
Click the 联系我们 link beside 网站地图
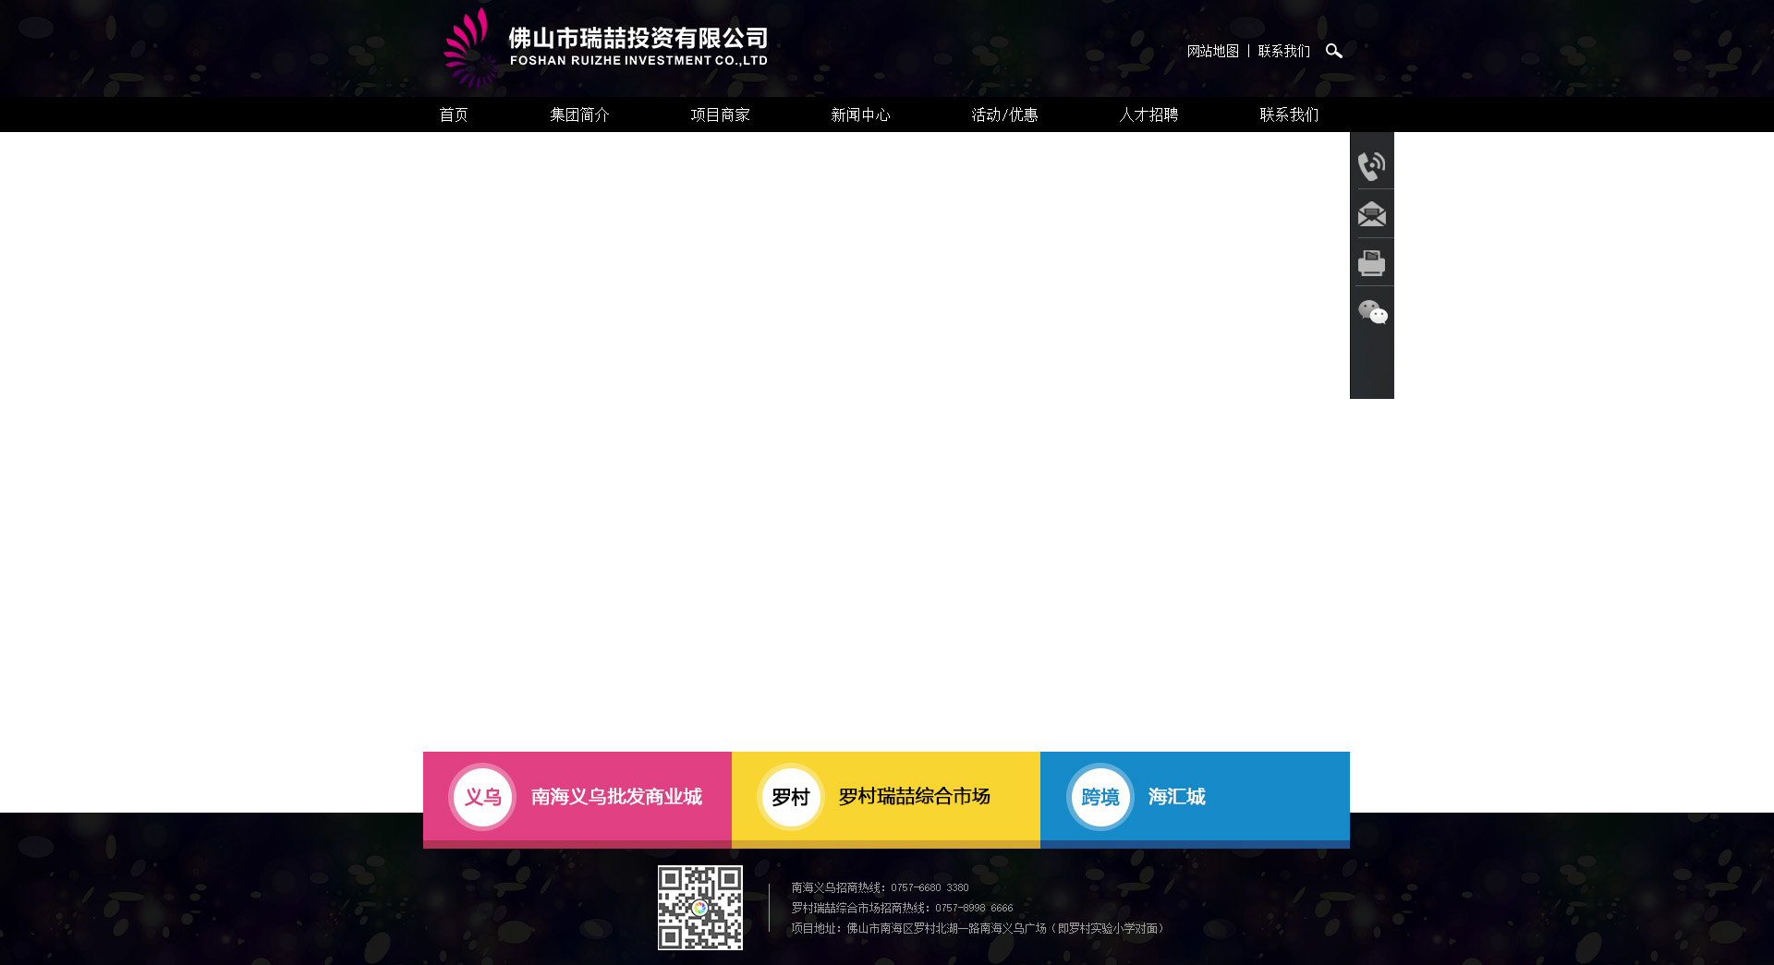tap(1283, 51)
